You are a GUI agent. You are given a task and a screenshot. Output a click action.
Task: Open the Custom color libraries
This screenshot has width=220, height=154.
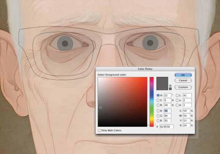click(183, 87)
